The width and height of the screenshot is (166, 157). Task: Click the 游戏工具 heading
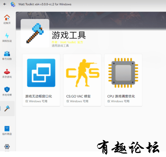pos(69,35)
